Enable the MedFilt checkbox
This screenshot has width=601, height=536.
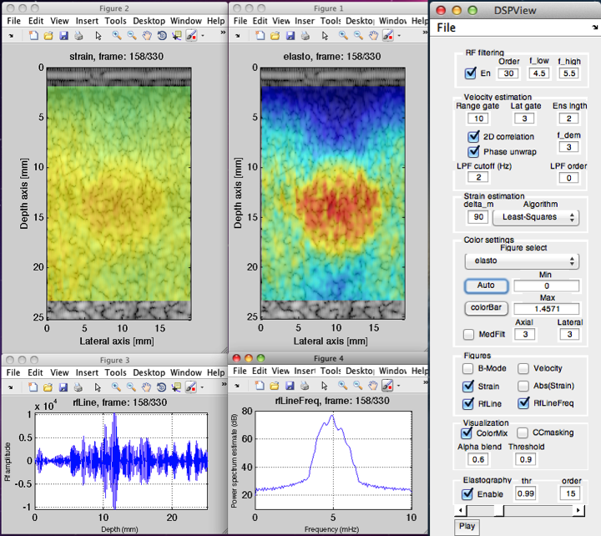pos(469,334)
